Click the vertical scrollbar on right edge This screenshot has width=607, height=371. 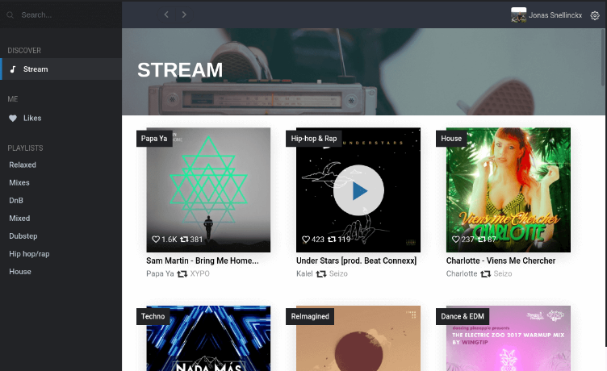pyautogui.click(x=602, y=58)
